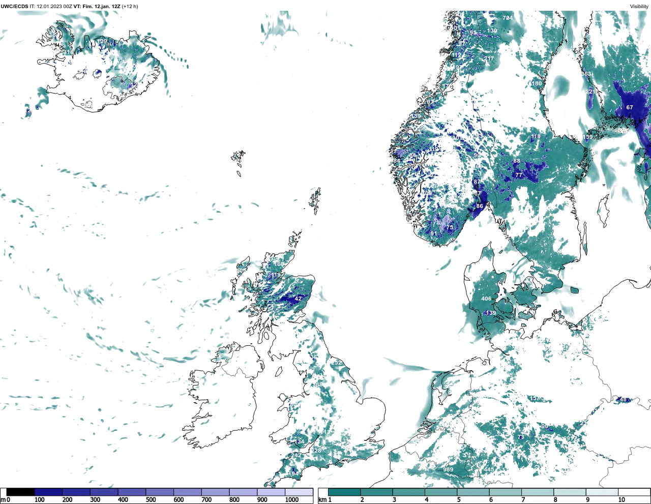Image resolution: width=651 pixels, height=504 pixels.
Task: Click the '86' value near Oslofjord
Action: coord(480,206)
